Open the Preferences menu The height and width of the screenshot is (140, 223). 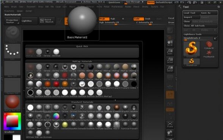(117, 7)
